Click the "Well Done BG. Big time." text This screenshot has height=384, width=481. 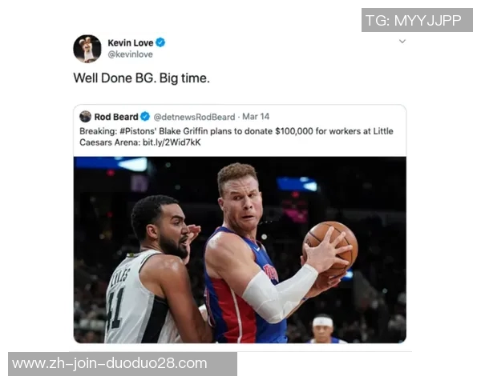(x=141, y=78)
